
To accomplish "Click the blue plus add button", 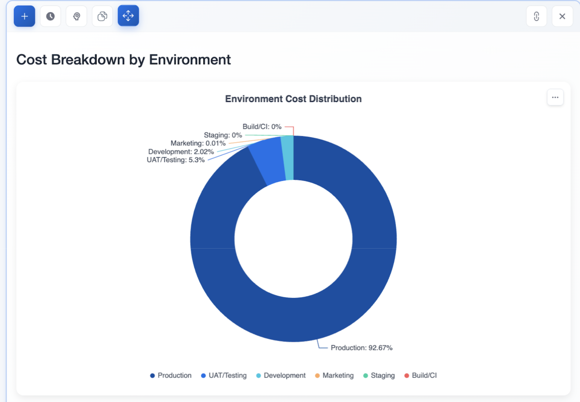I will (24, 16).
